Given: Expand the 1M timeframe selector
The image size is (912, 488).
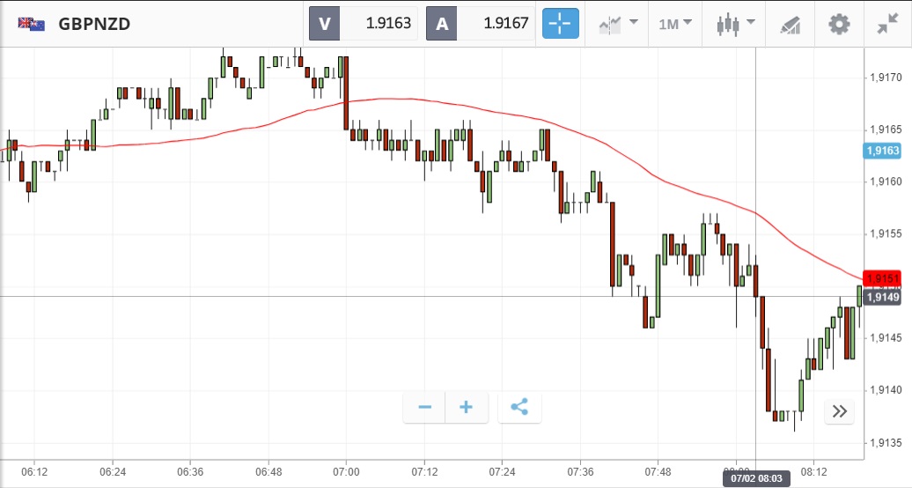Looking at the screenshot, I should (675, 24).
